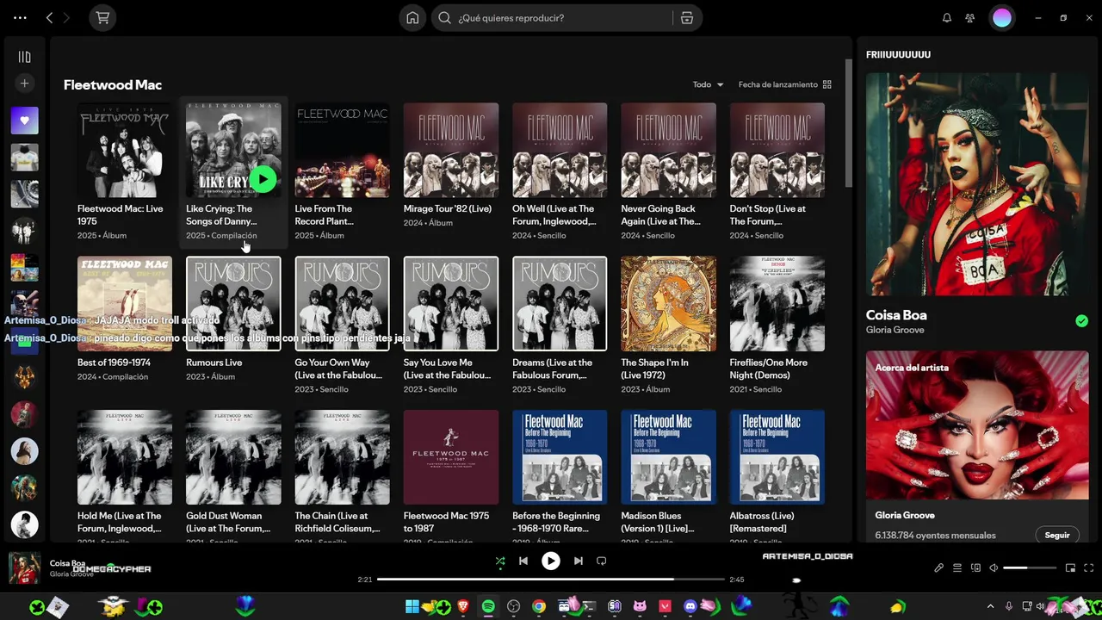Enter full screen view icon

1089,568
